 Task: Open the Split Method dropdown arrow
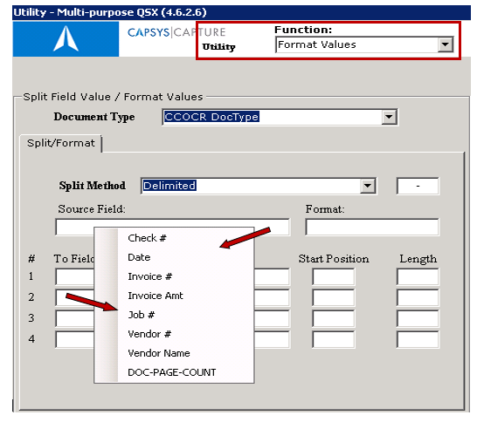point(368,186)
